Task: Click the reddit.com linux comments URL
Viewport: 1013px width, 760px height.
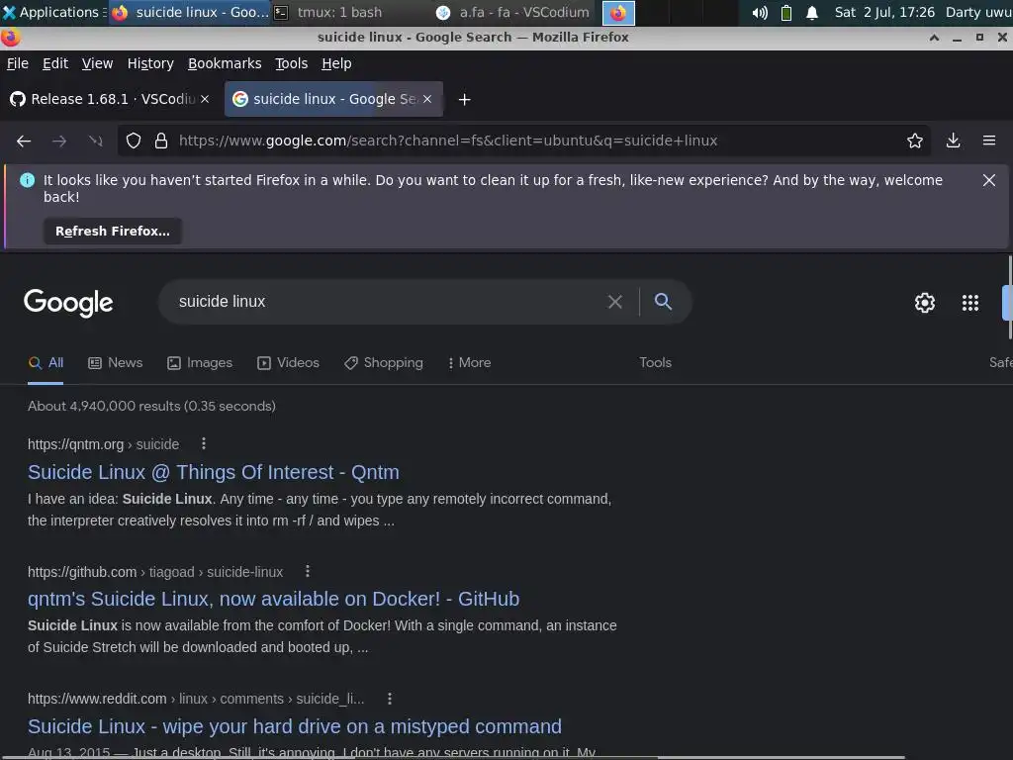Action: pyautogui.click(x=196, y=700)
